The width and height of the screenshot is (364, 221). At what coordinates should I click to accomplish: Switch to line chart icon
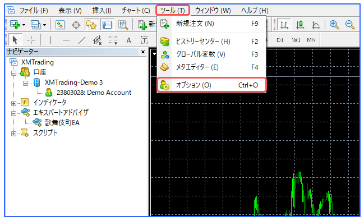(x=315, y=25)
